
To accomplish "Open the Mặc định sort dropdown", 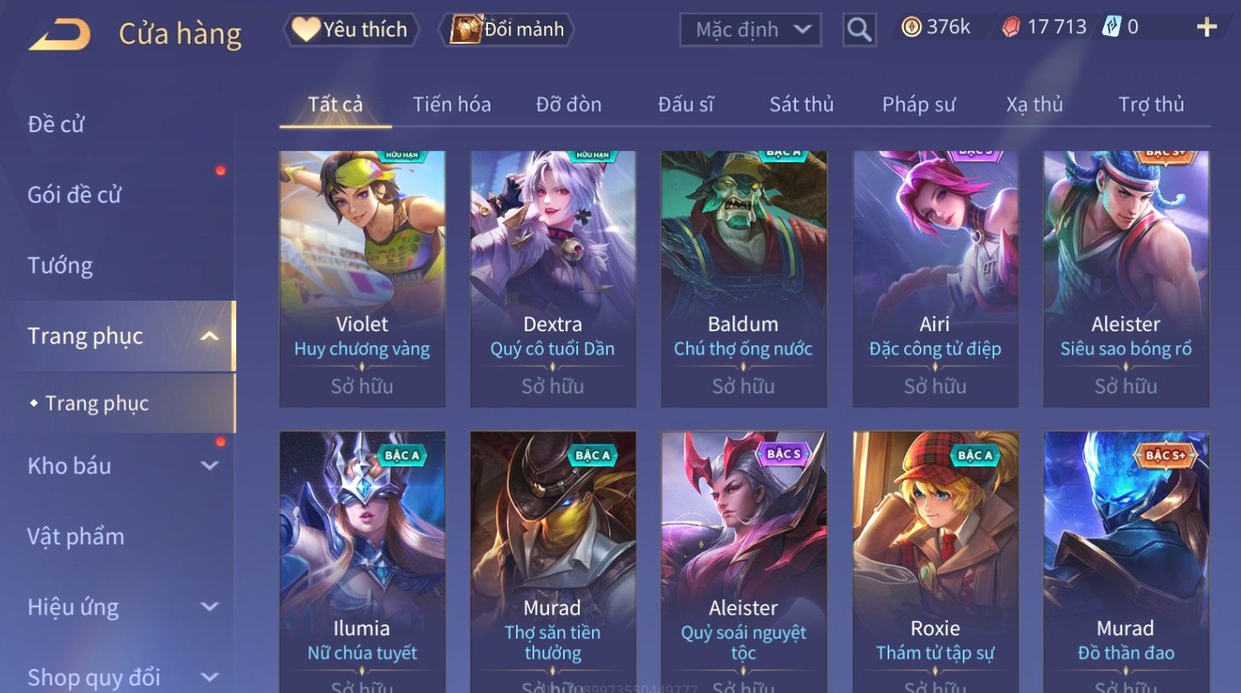I will 751,30.
